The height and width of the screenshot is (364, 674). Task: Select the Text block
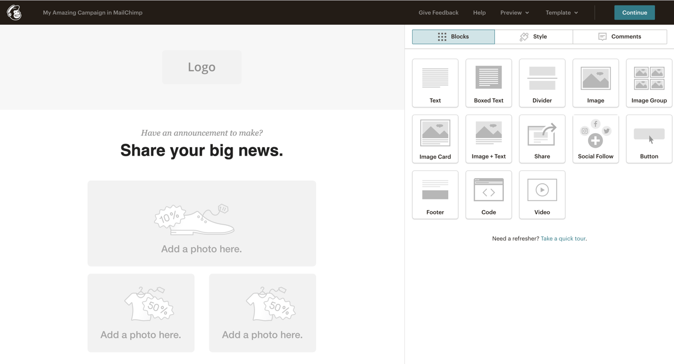[x=435, y=83]
